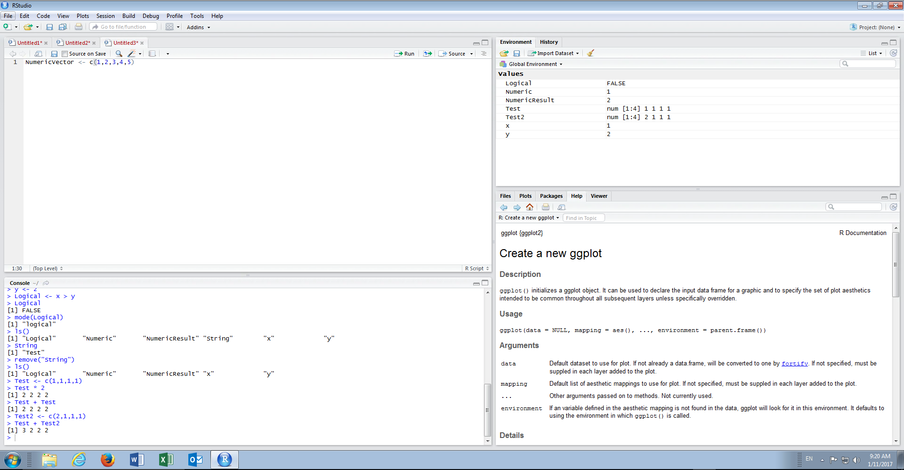Click the Load Workspace icon in Environment pane

click(x=504, y=53)
